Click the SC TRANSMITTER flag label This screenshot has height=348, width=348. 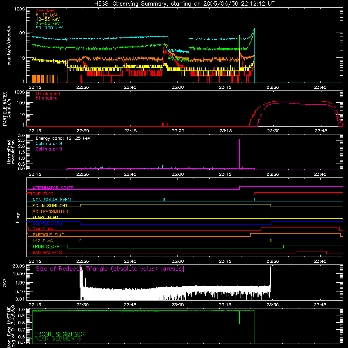pyautogui.click(x=50, y=211)
